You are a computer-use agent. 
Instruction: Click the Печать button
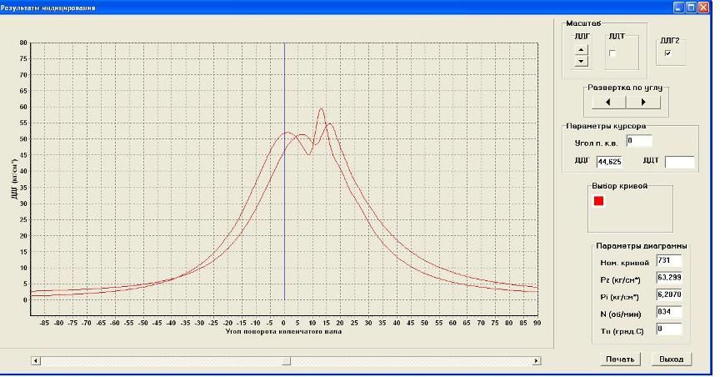pos(620,359)
